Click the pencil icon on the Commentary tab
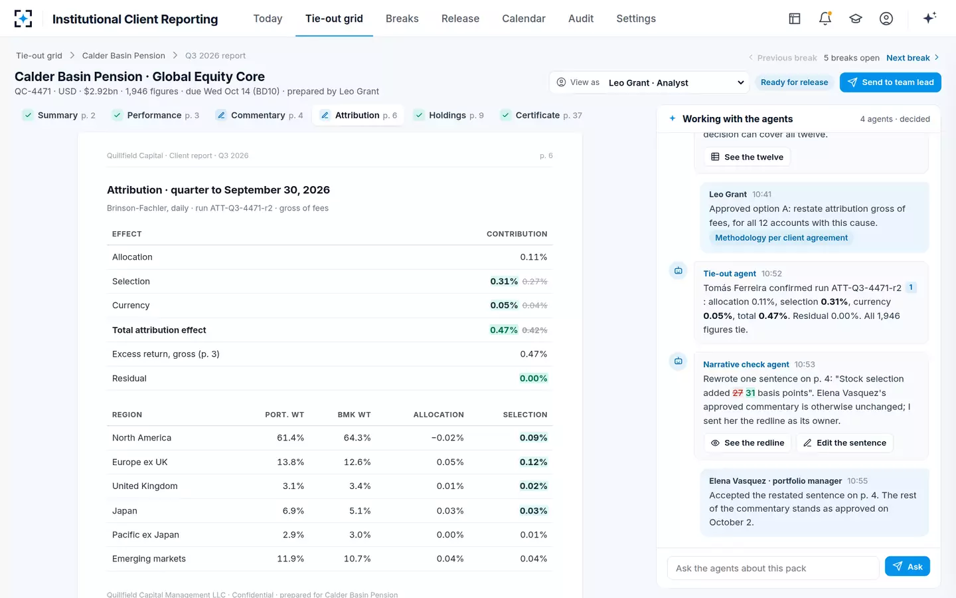Screen dimensions: 956x598 221,115
